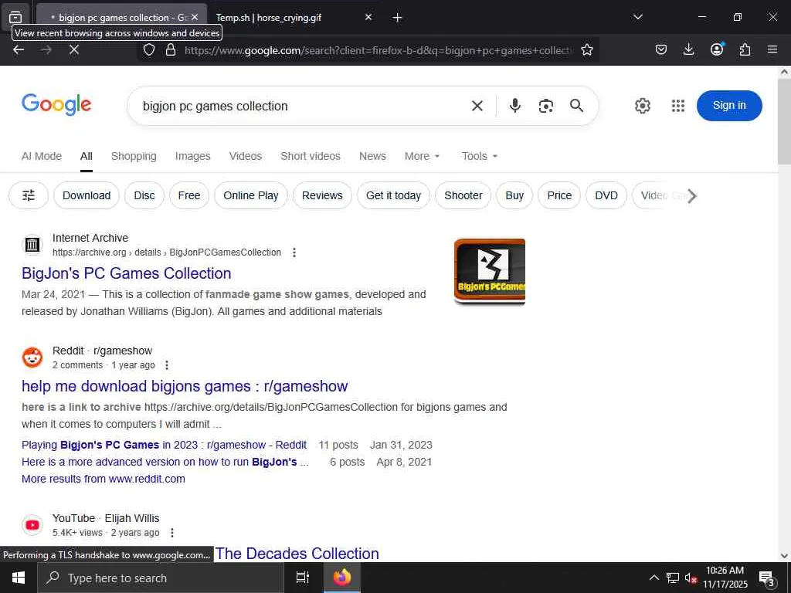This screenshot has width=791, height=593.
Task: Show more filter chips arrow
Action: click(x=691, y=195)
